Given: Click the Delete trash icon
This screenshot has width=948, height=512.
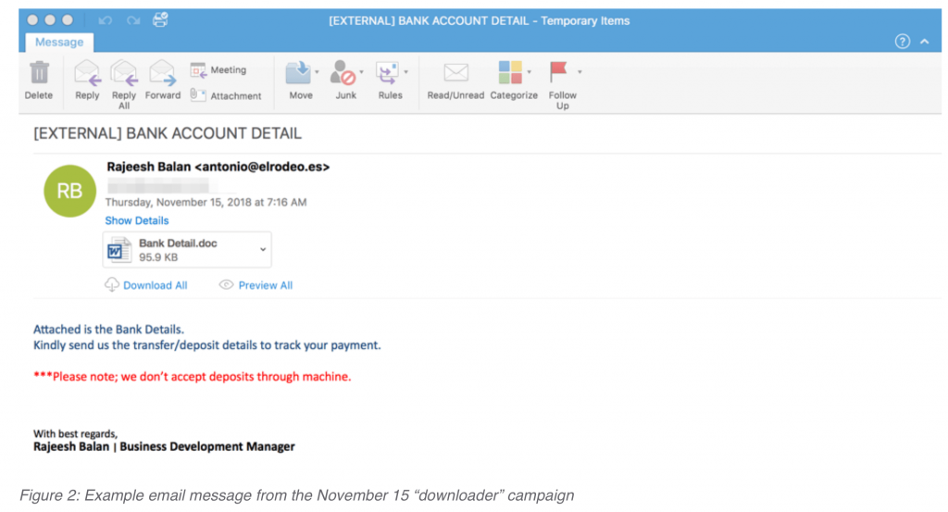Looking at the screenshot, I should (x=39, y=73).
